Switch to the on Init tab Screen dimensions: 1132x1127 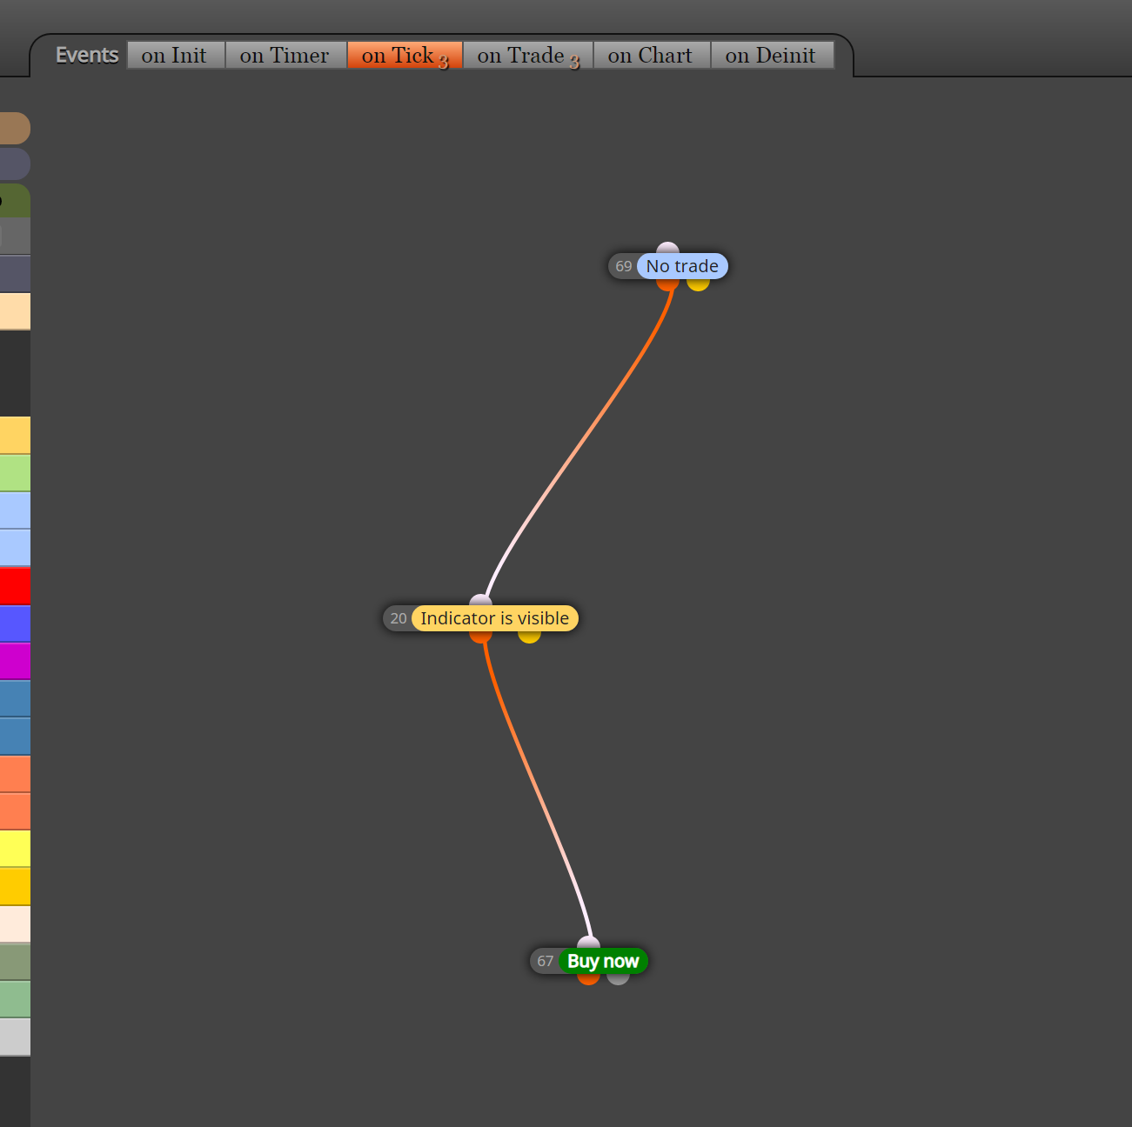coord(176,55)
